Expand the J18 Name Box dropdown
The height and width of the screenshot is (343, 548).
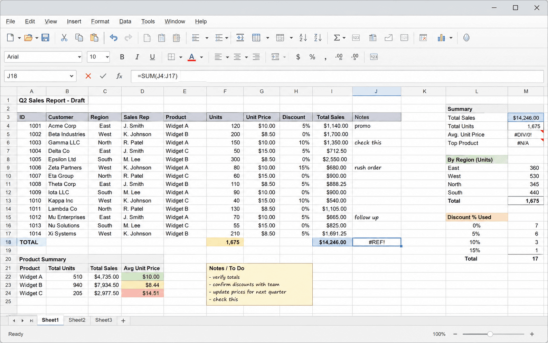(x=71, y=76)
